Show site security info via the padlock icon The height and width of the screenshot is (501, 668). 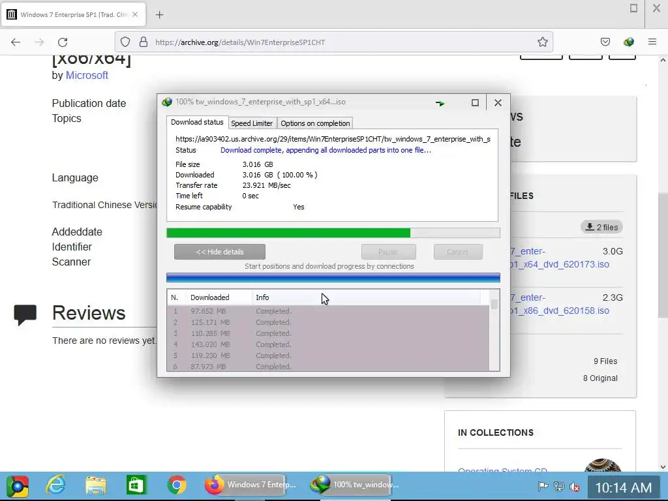144,42
